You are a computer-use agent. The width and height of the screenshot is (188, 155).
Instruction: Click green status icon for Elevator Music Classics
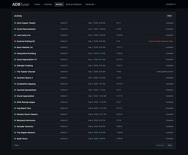click(x=15, y=114)
